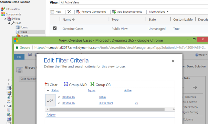
Task: Click the Case wrench icon
Action: click(13, 23)
